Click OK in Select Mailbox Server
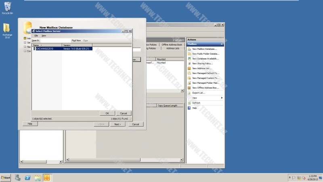Screen dimensions: 323x182 click(107, 113)
